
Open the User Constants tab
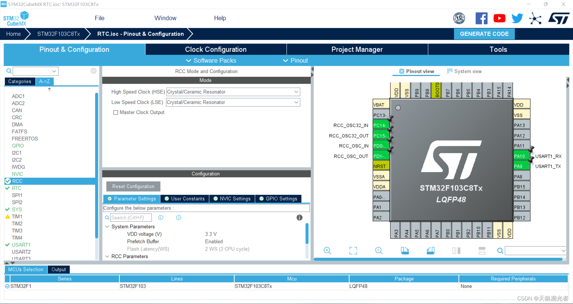[185, 199]
